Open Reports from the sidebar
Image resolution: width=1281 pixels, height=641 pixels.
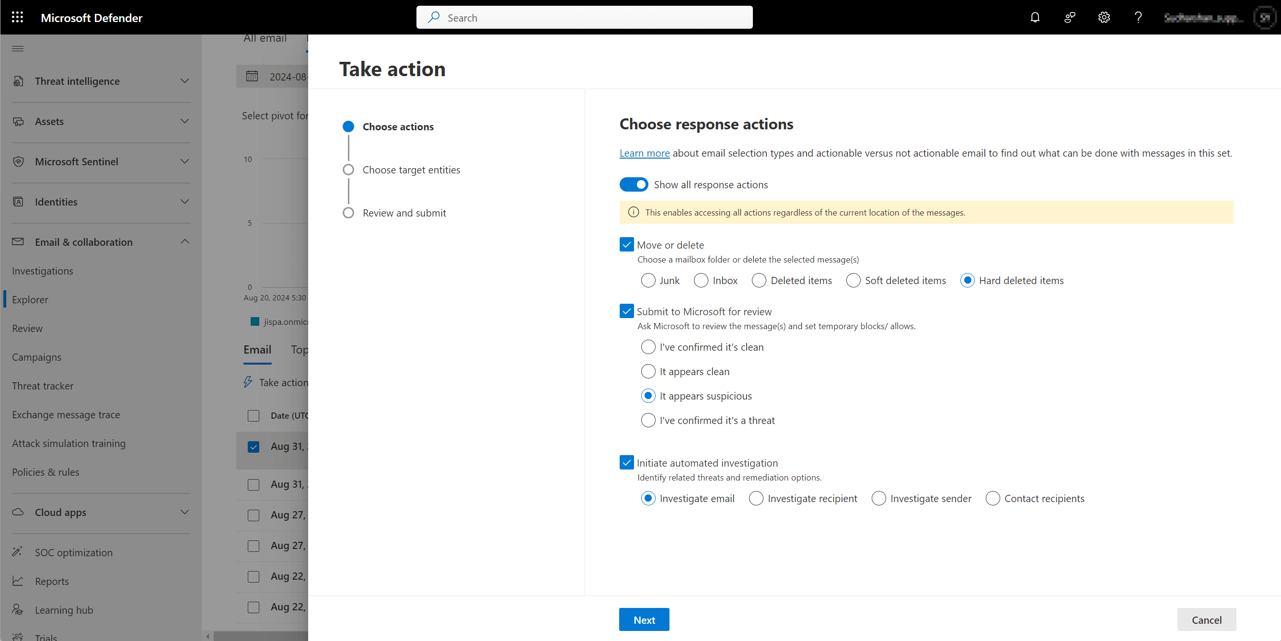point(51,581)
